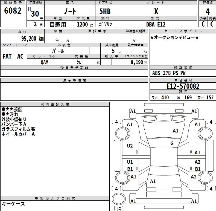216x211 pixels.
Task: Select the door type value 5HB
Action: (x=105, y=11)
